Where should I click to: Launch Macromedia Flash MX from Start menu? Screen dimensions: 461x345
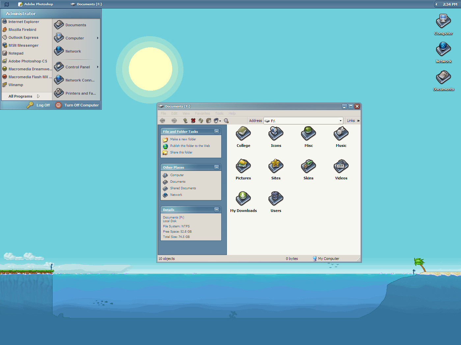click(26, 77)
